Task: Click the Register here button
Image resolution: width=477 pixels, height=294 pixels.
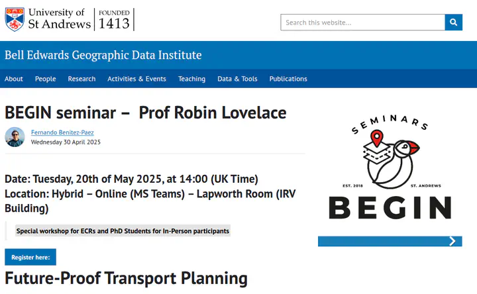Action: click(x=30, y=257)
